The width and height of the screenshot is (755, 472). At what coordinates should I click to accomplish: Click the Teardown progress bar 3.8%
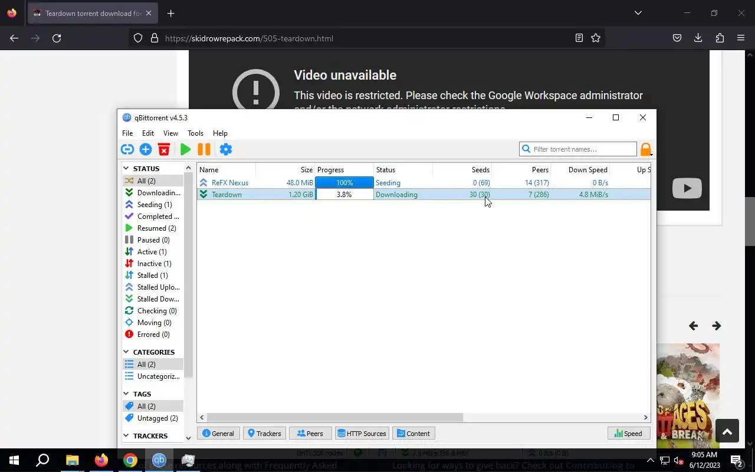[x=344, y=195]
